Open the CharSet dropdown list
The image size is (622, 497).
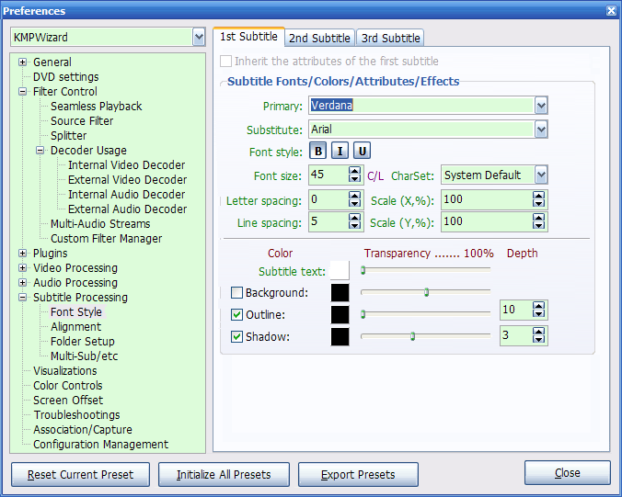pyautogui.click(x=541, y=175)
